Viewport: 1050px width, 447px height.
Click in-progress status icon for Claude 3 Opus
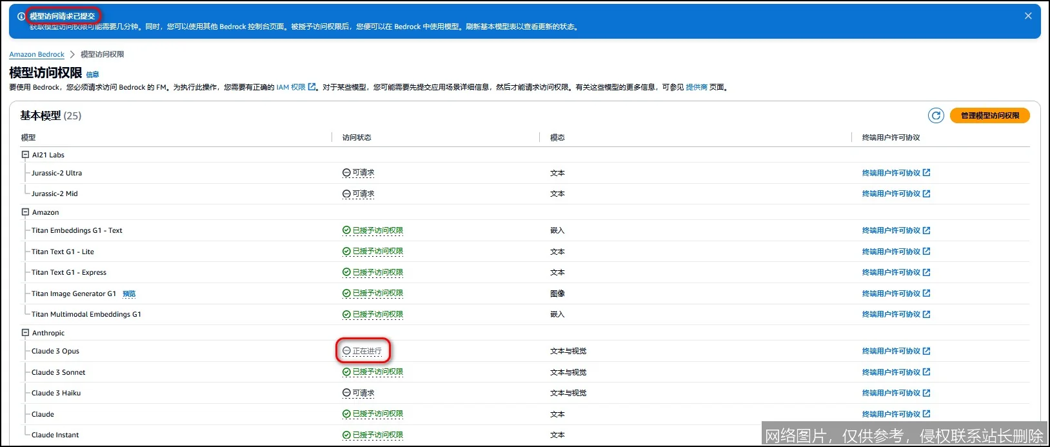point(346,351)
